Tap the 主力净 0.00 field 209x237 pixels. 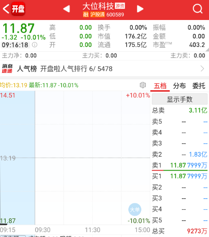19,55
